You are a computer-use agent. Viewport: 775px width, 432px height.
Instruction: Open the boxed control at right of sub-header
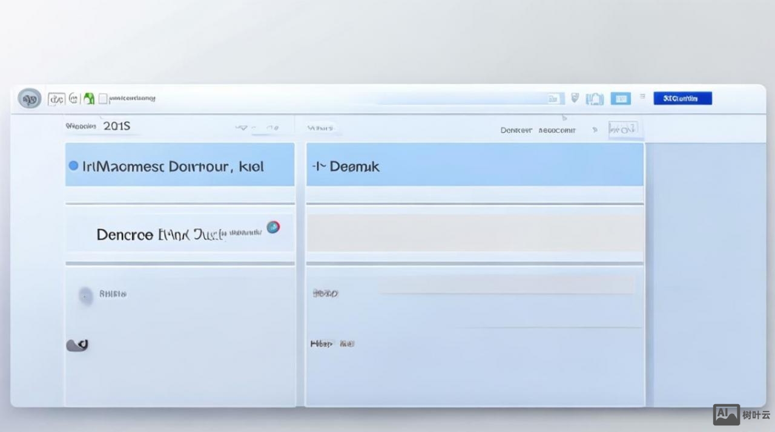pos(623,129)
